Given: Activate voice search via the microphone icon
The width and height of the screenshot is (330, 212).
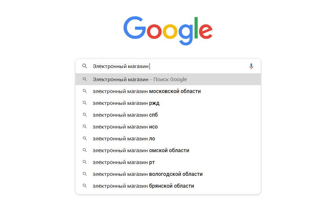Looking at the screenshot, I should coord(251,66).
